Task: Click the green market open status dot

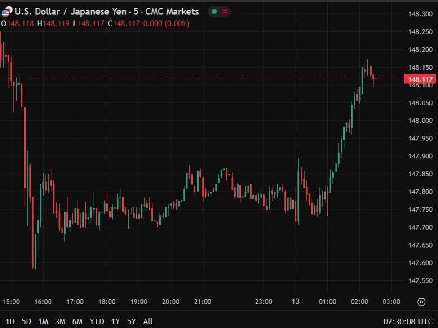Action: [214, 11]
